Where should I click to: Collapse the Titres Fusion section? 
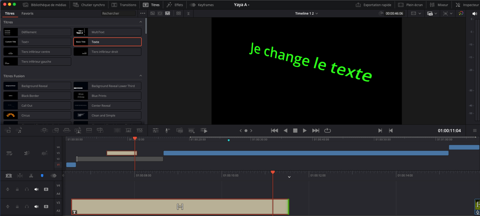click(141, 76)
